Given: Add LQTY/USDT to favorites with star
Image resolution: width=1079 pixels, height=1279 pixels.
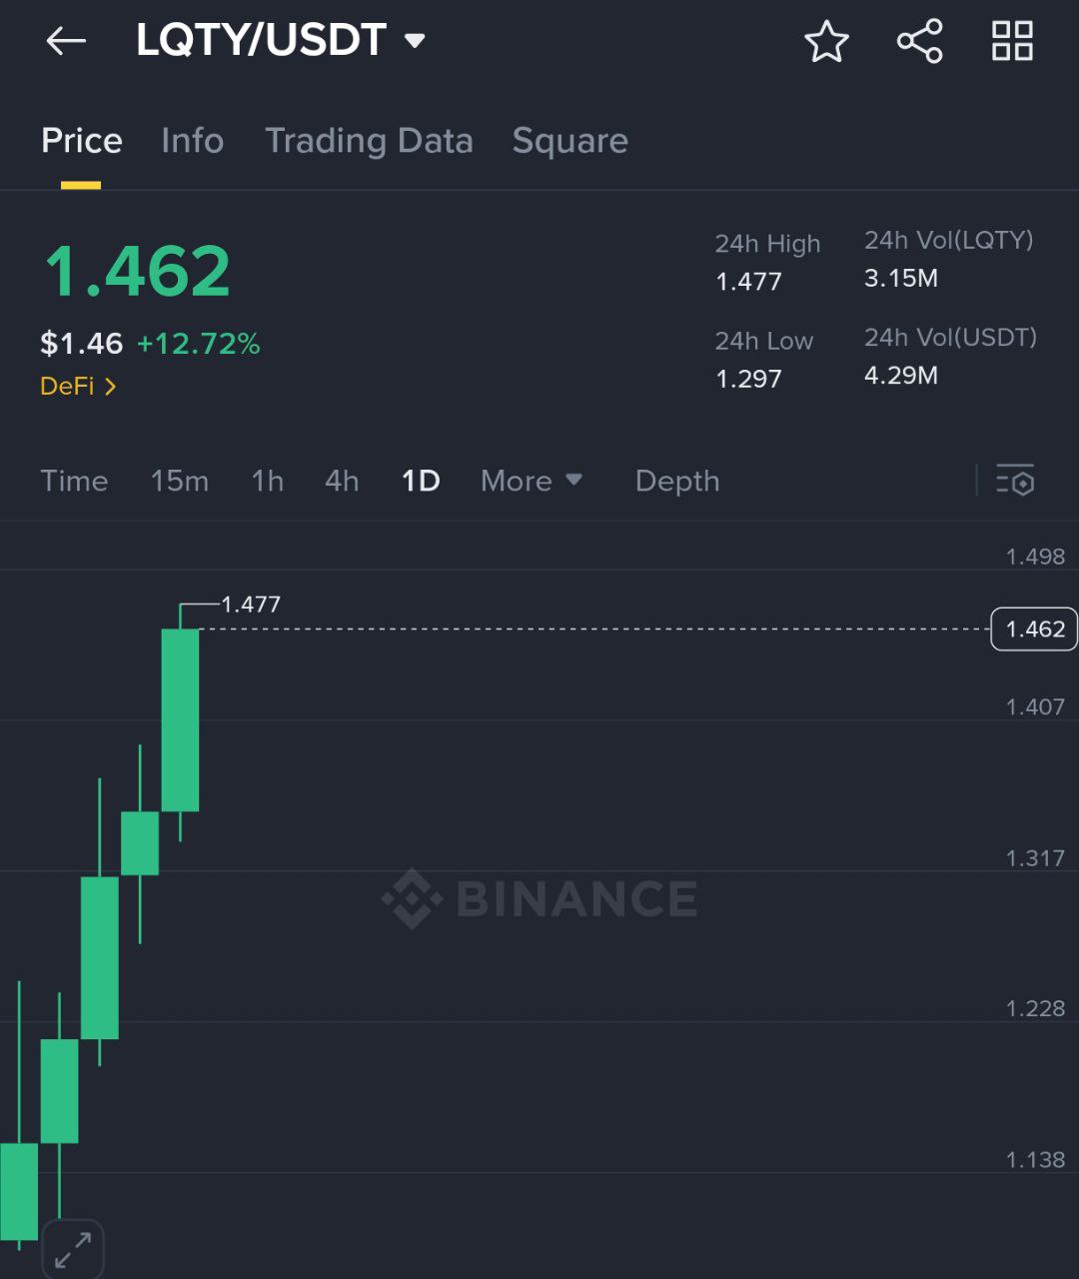Looking at the screenshot, I should pyautogui.click(x=826, y=42).
